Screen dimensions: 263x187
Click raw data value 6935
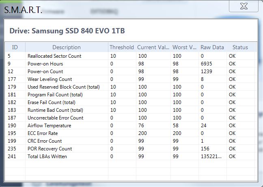(x=207, y=64)
